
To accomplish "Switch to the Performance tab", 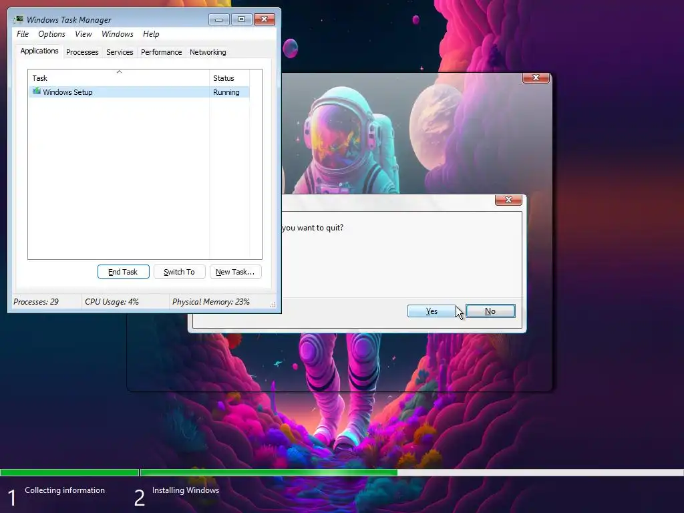I will (x=162, y=52).
